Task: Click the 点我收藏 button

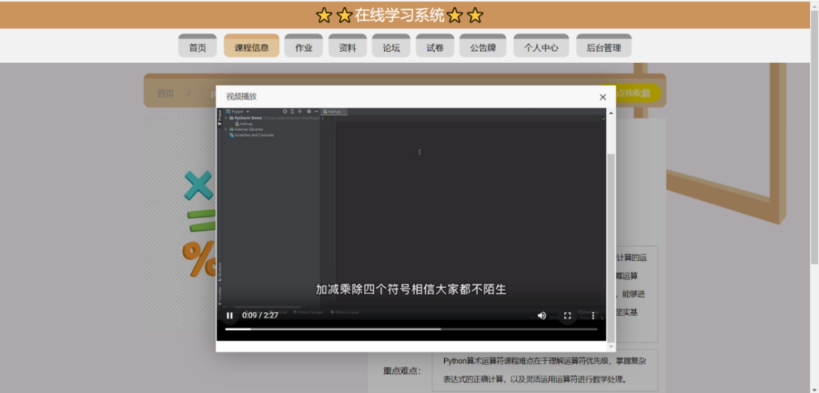Action: coord(634,93)
